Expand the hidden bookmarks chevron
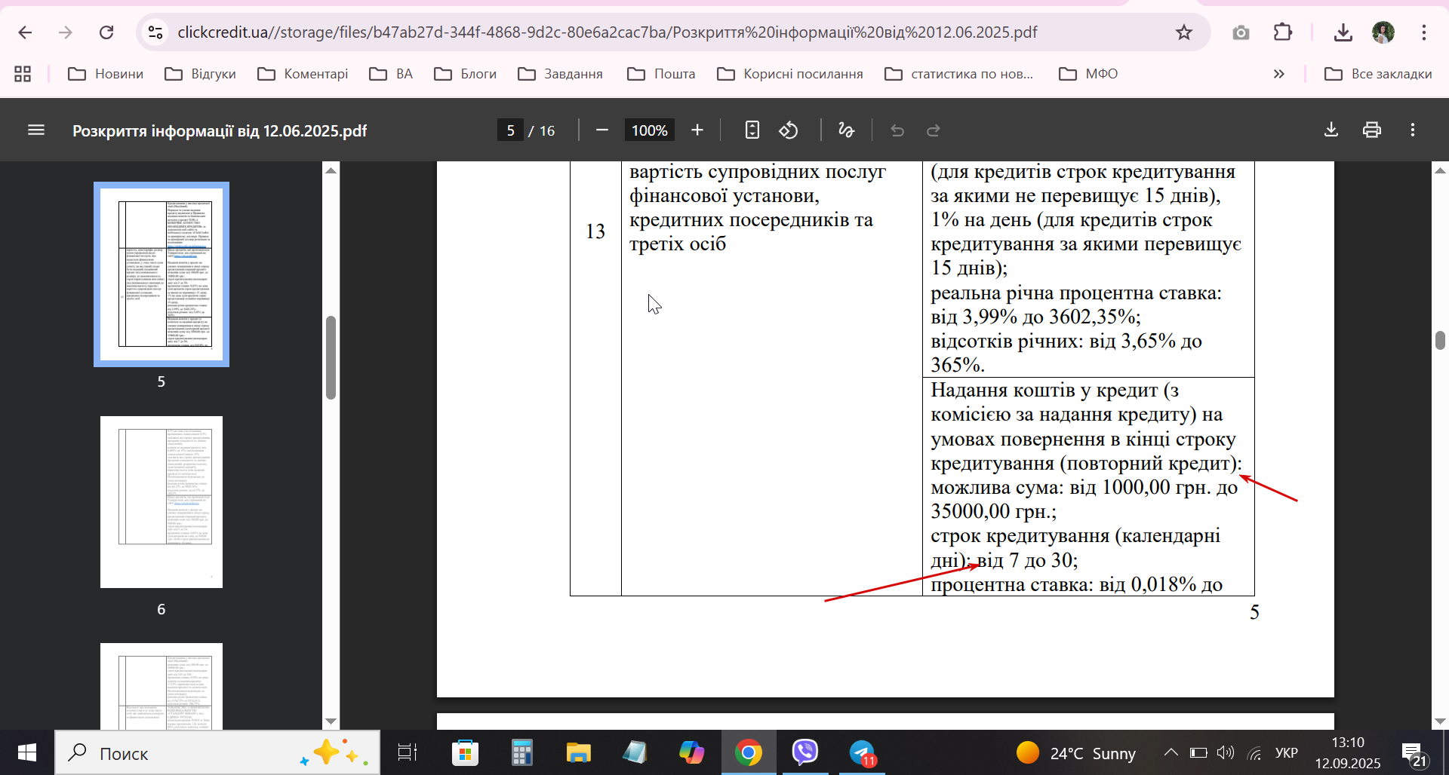The image size is (1449, 775). (x=1278, y=74)
